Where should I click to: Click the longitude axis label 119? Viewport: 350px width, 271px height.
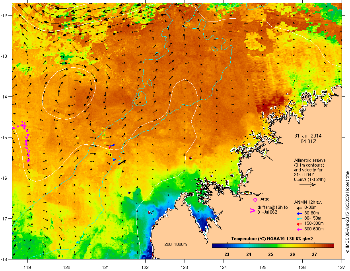coord(27,267)
